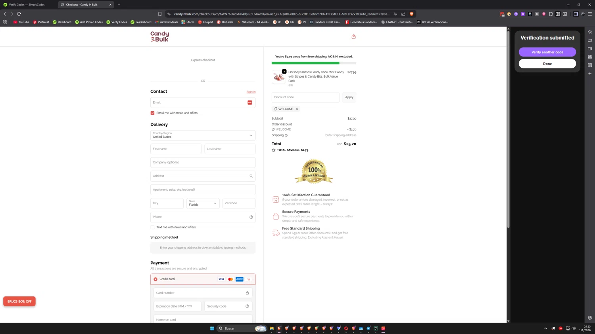The height and width of the screenshot is (334, 595).
Task: Click the address search magnifier icon
Action: point(251,176)
